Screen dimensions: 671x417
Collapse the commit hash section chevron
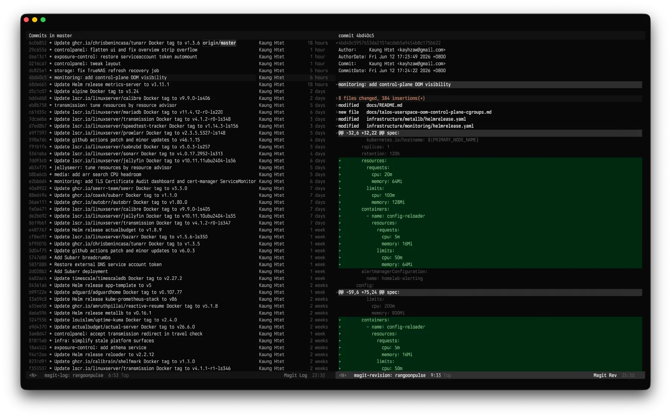point(337,43)
